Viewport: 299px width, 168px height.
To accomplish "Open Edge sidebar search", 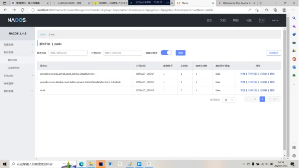I will [294, 18].
